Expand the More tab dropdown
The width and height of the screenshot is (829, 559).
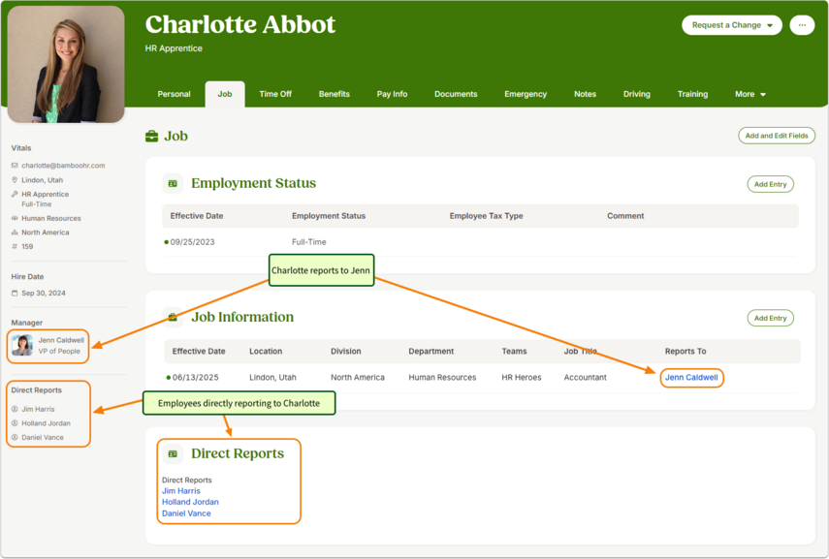[750, 94]
